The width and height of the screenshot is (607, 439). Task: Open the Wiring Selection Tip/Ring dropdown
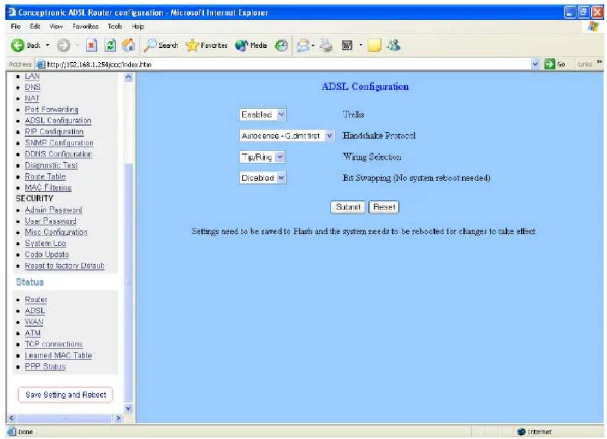pyautogui.click(x=262, y=157)
